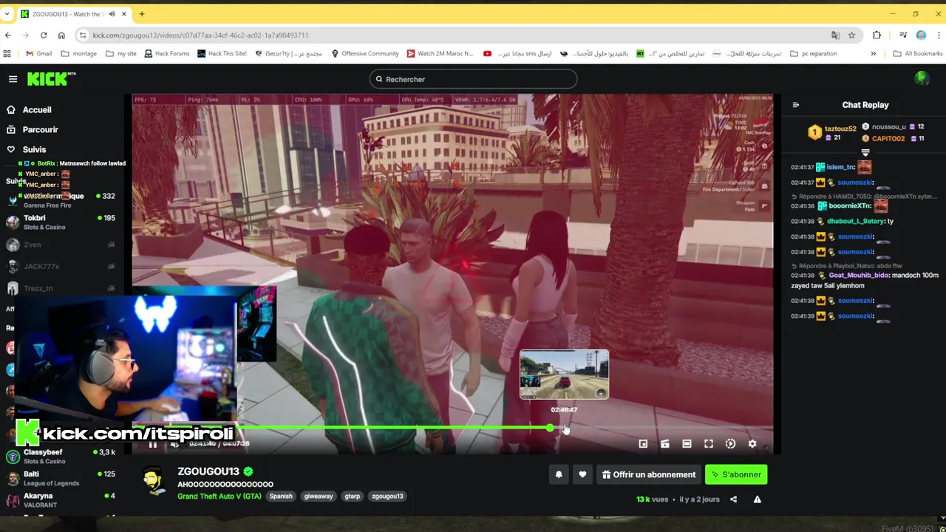Image resolution: width=946 pixels, height=532 pixels.
Task: Click user islem_tn in chat
Action: point(840,167)
